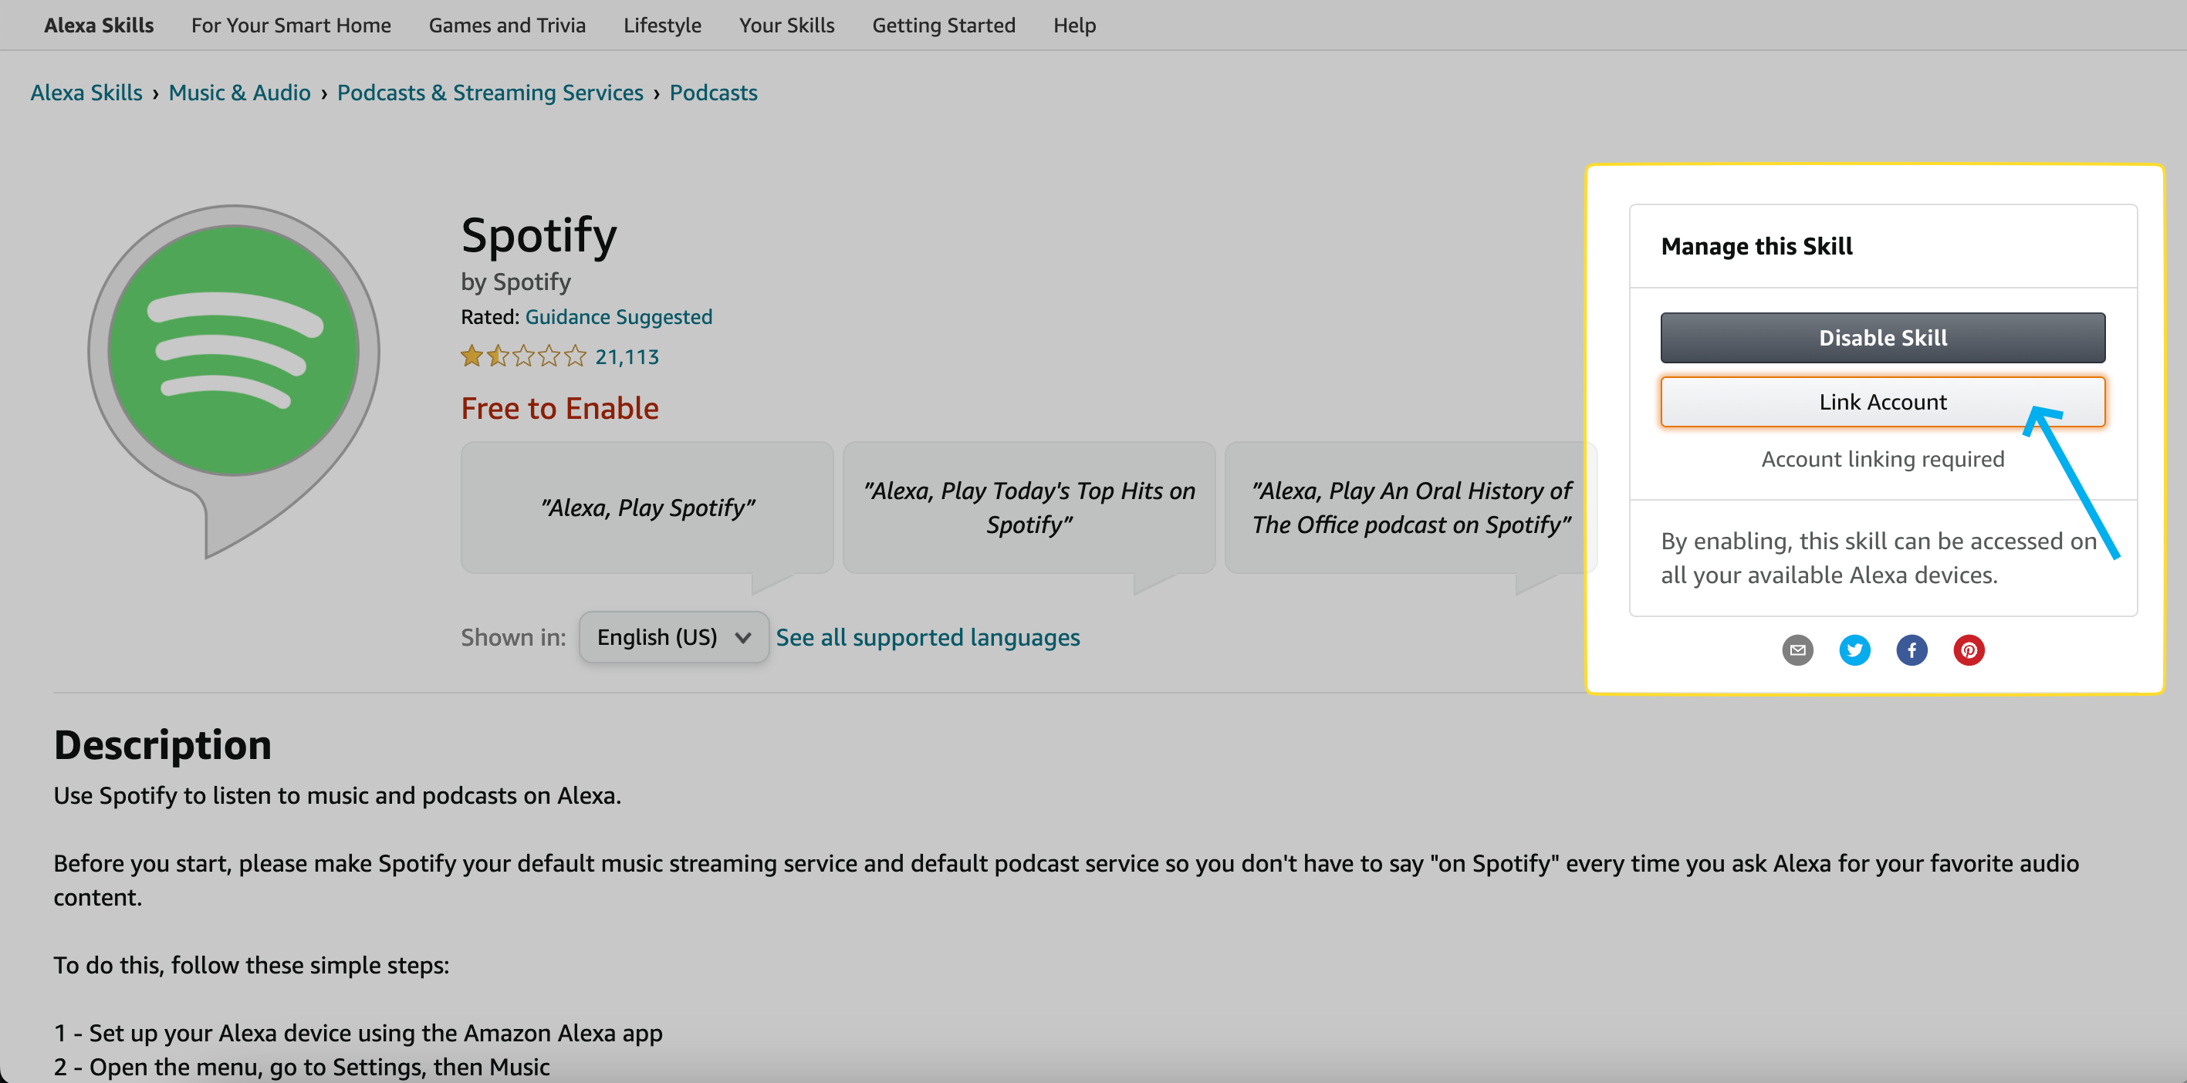Go to Your Skills

click(x=786, y=25)
